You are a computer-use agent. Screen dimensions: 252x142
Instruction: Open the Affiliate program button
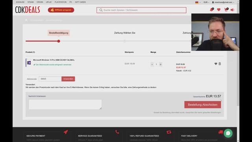coord(61,10)
